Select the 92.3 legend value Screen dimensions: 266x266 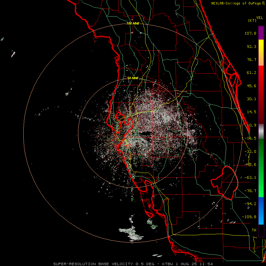click(x=252, y=46)
